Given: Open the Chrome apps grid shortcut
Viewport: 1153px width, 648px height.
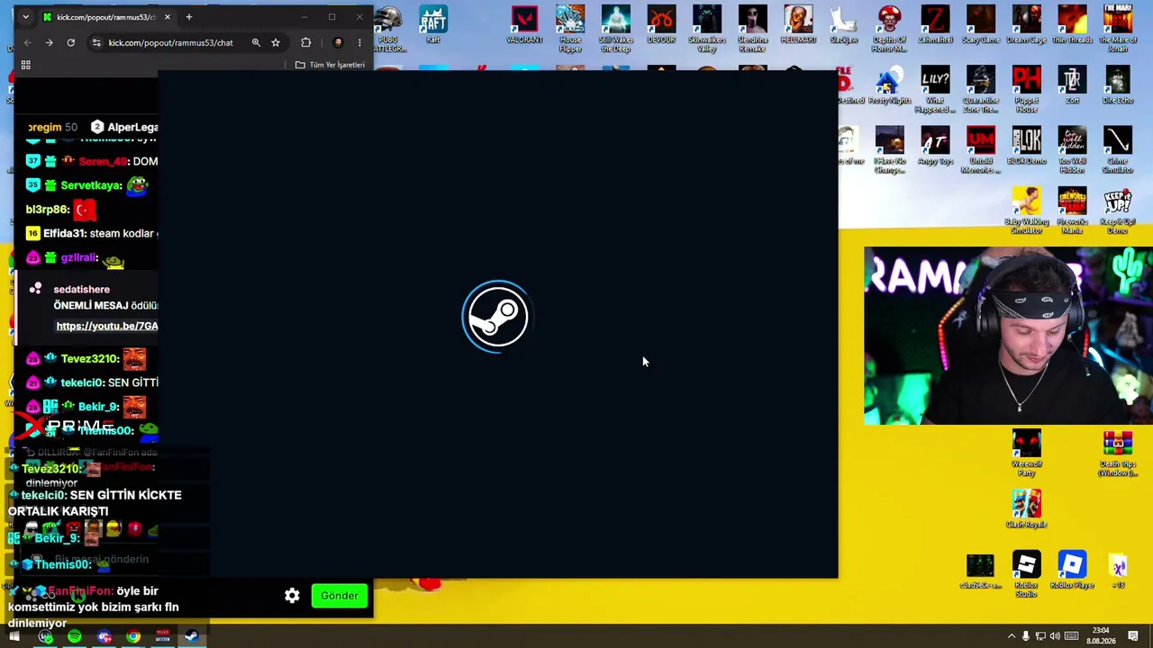Looking at the screenshot, I should (25, 65).
